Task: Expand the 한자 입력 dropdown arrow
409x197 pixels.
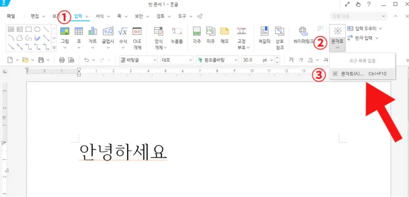Action: (377, 38)
